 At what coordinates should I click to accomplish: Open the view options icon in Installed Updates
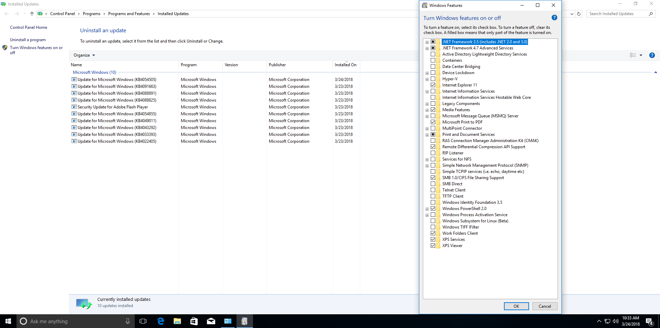coord(633,55)
